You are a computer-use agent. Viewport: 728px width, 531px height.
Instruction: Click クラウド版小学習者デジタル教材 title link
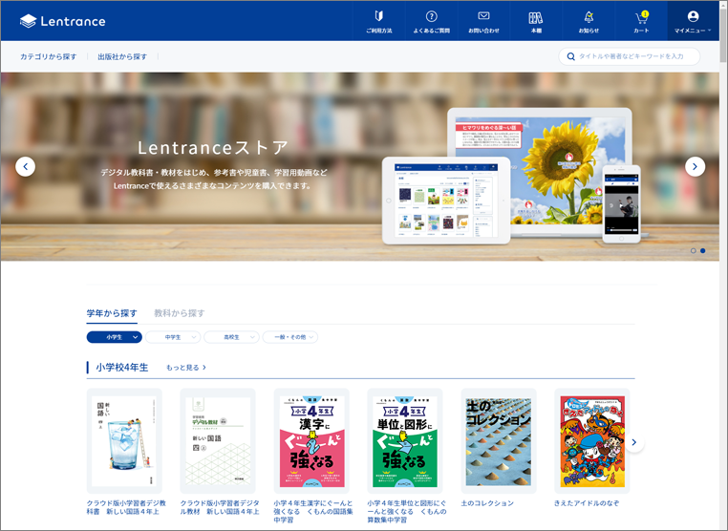[220, 507]
